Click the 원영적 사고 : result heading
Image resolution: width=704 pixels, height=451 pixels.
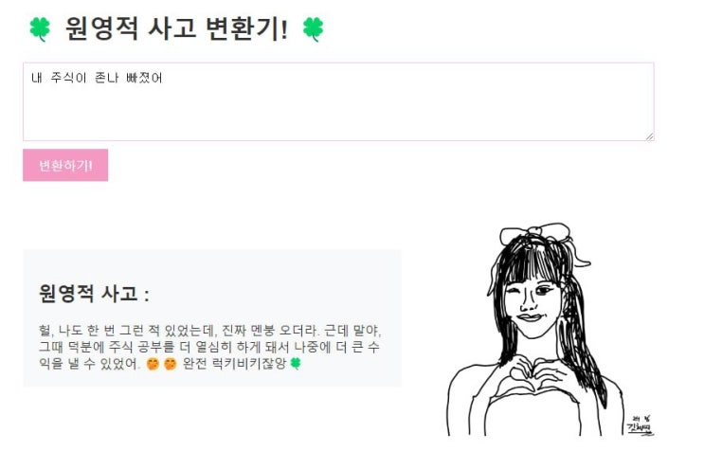94,294
